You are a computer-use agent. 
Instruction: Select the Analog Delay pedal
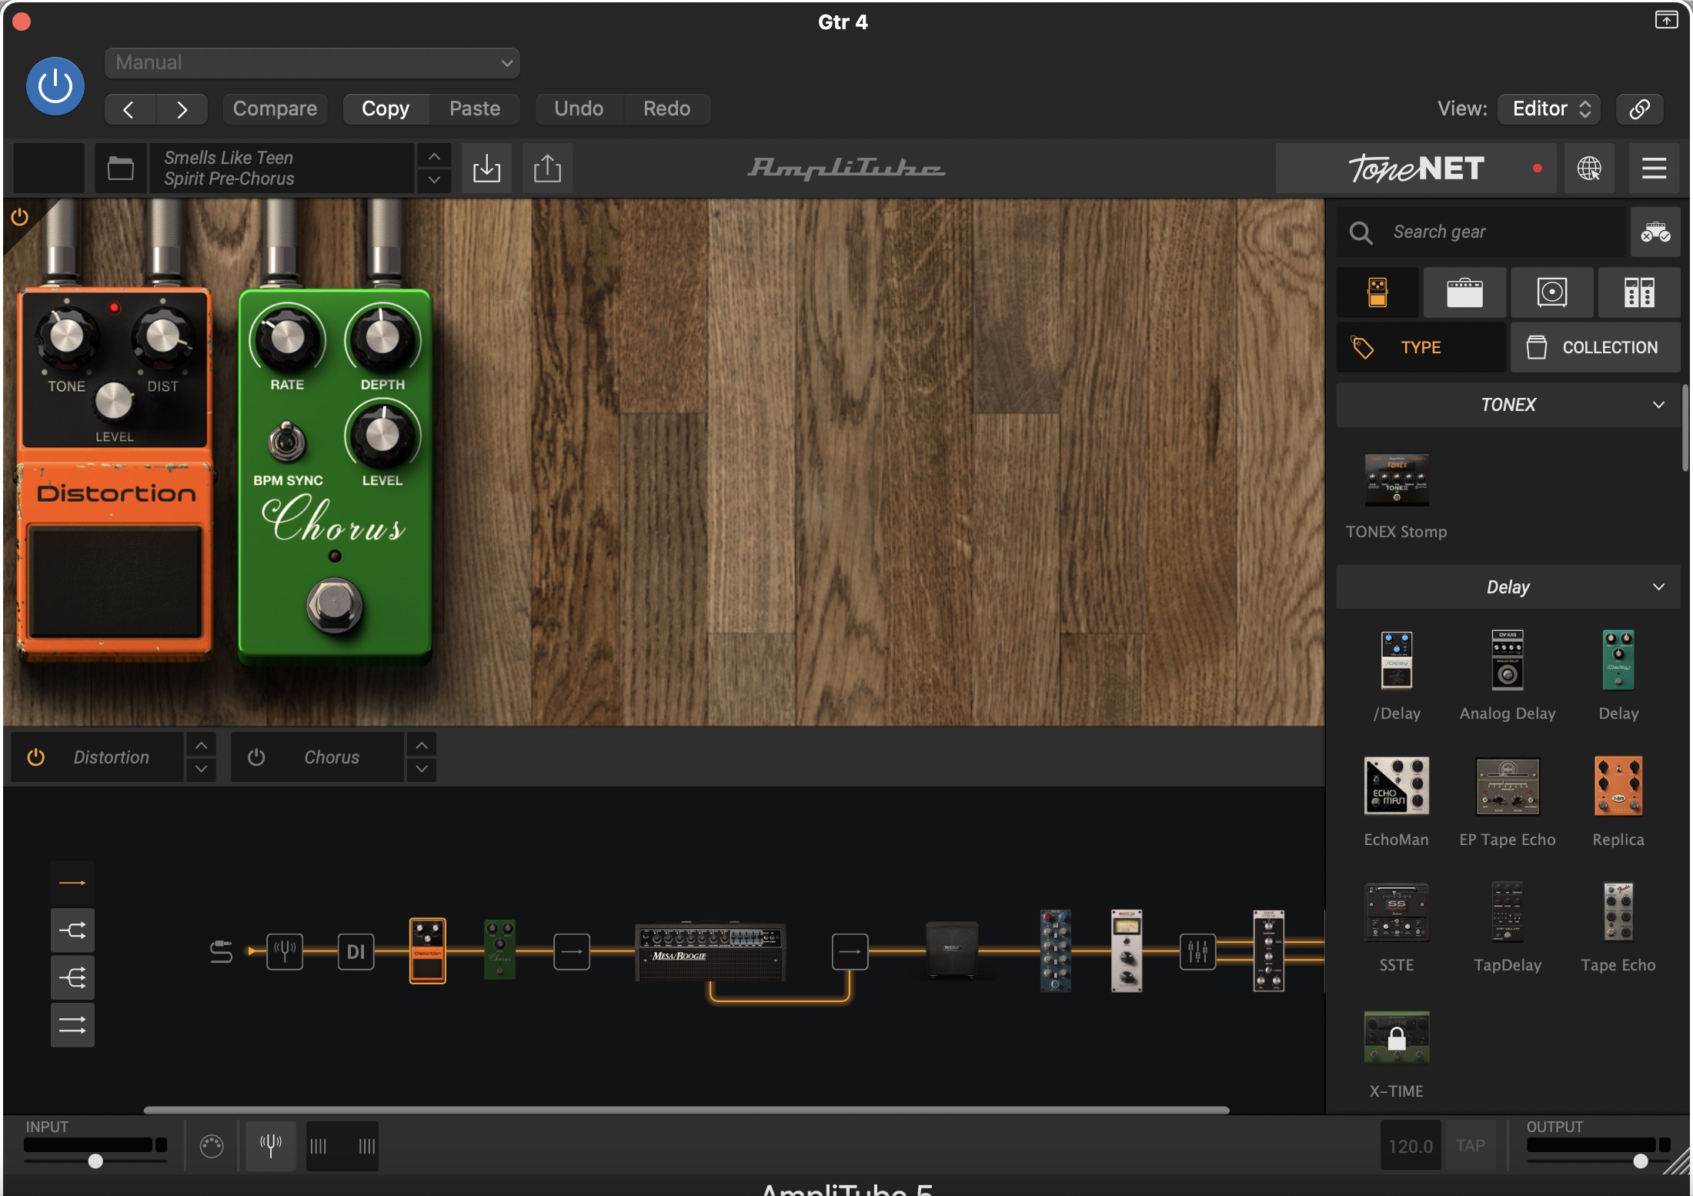pyautogui.click(x=1508, y=660)
